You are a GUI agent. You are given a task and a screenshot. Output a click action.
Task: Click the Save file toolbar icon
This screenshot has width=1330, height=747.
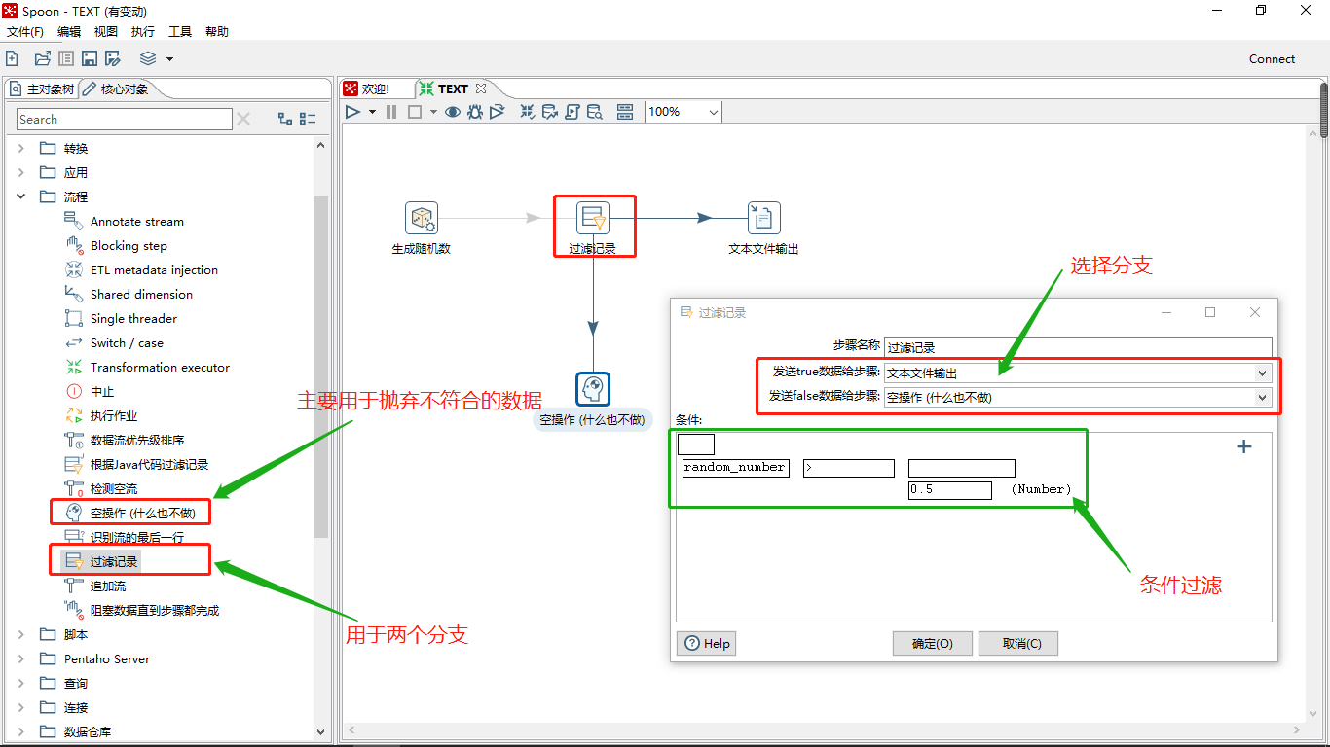tap(90, 58)
